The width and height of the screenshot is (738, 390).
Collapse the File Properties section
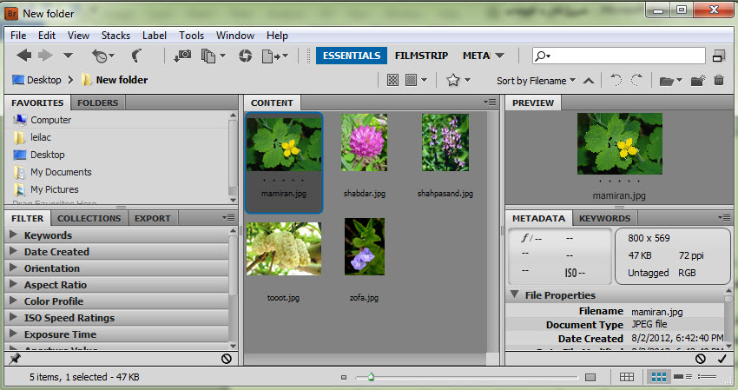(x=514, y=295)
